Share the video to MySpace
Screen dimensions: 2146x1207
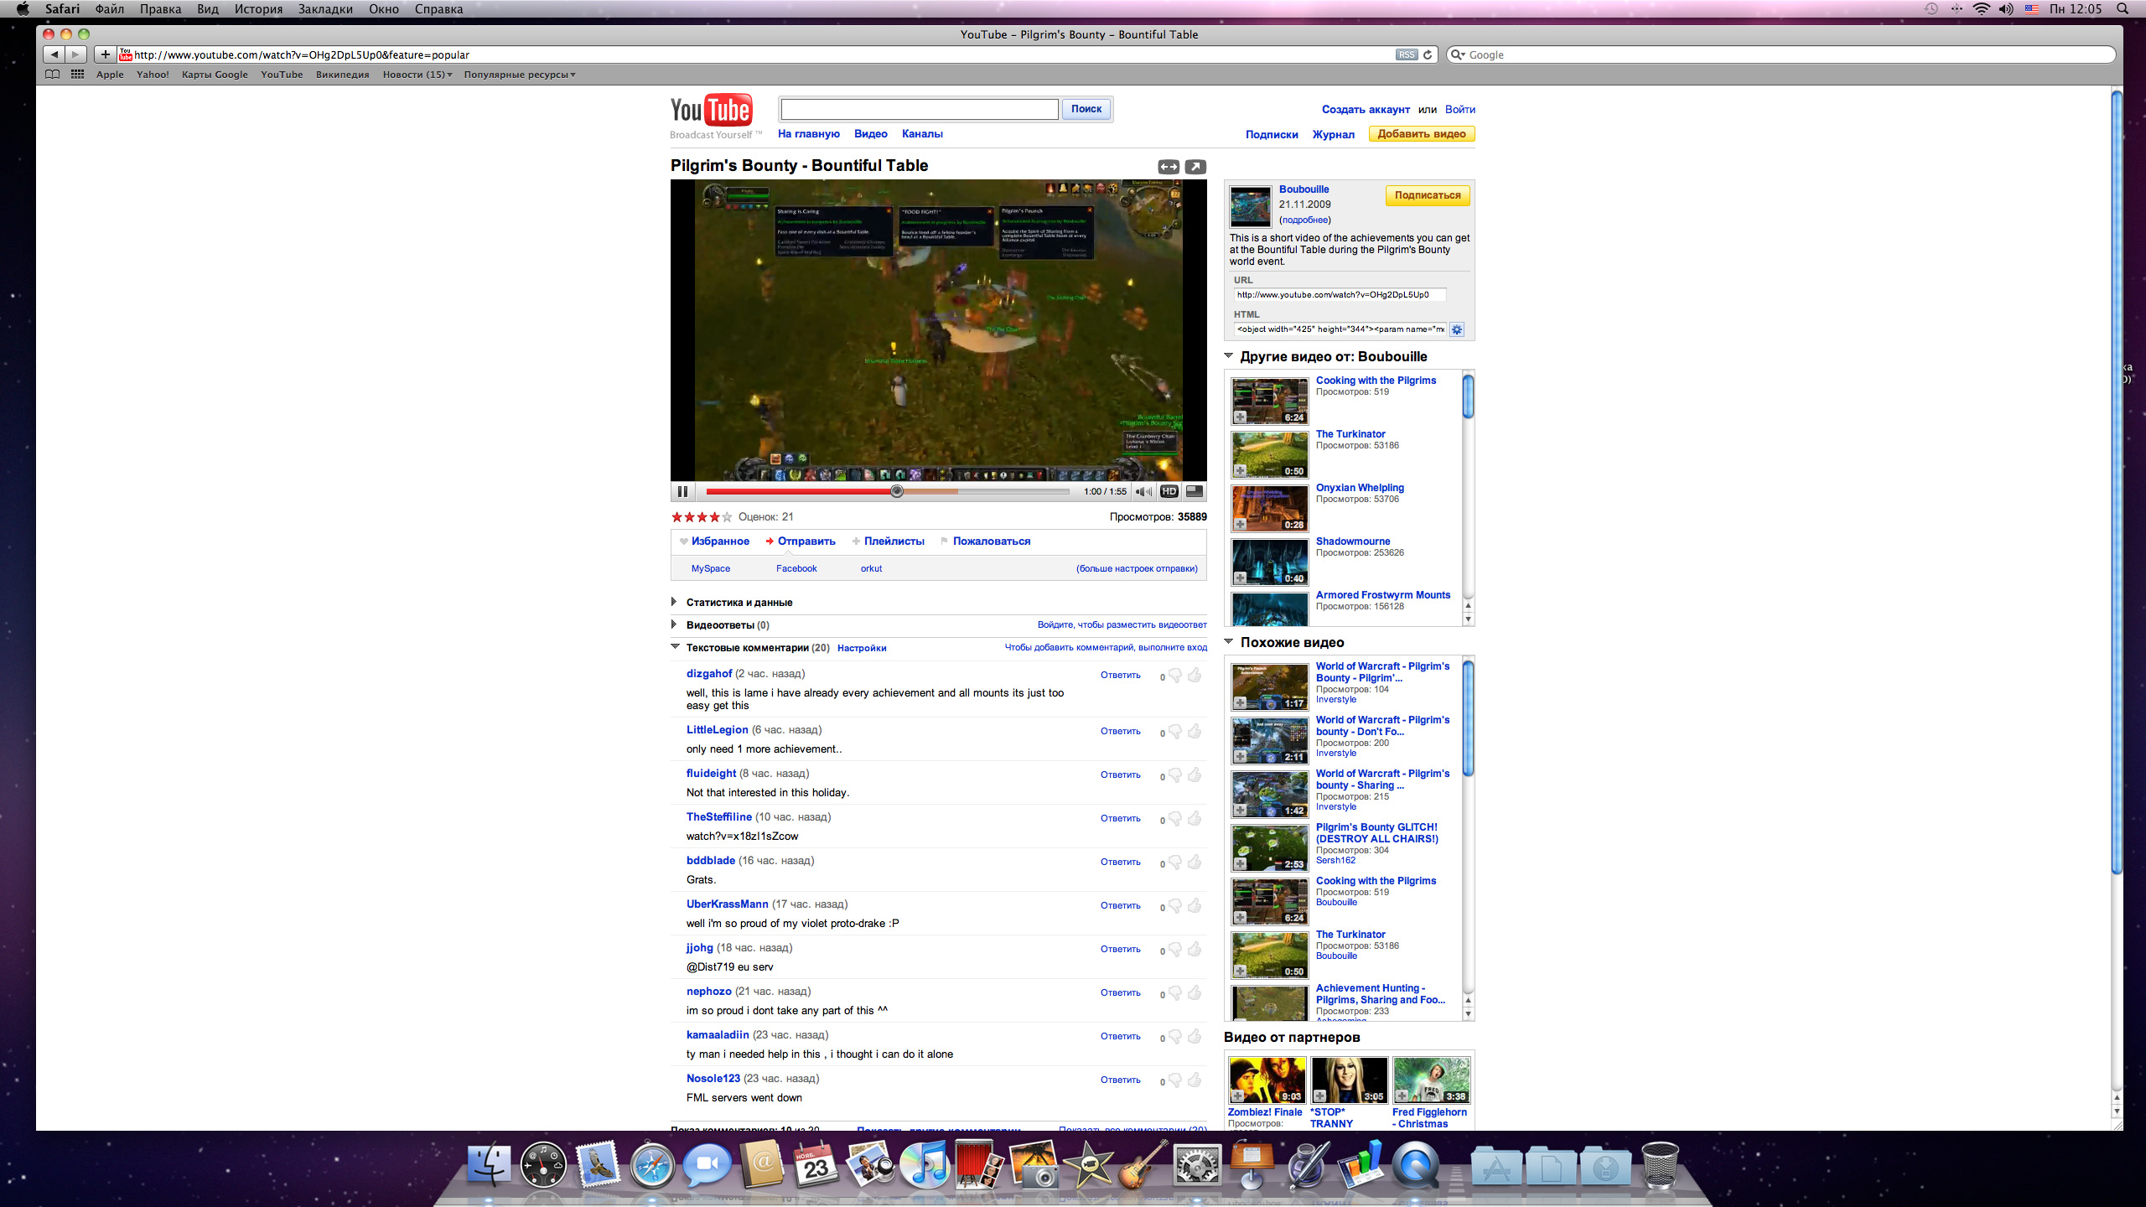click(x=711, y=569)
